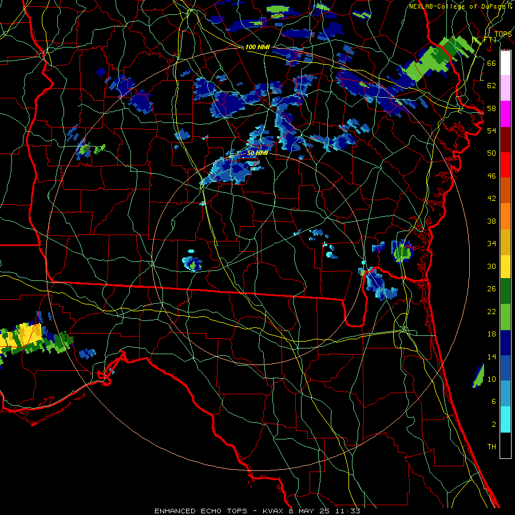Select the burnt orange legend band
Viewport: 515px width, 515px height.
pos(505,191)
